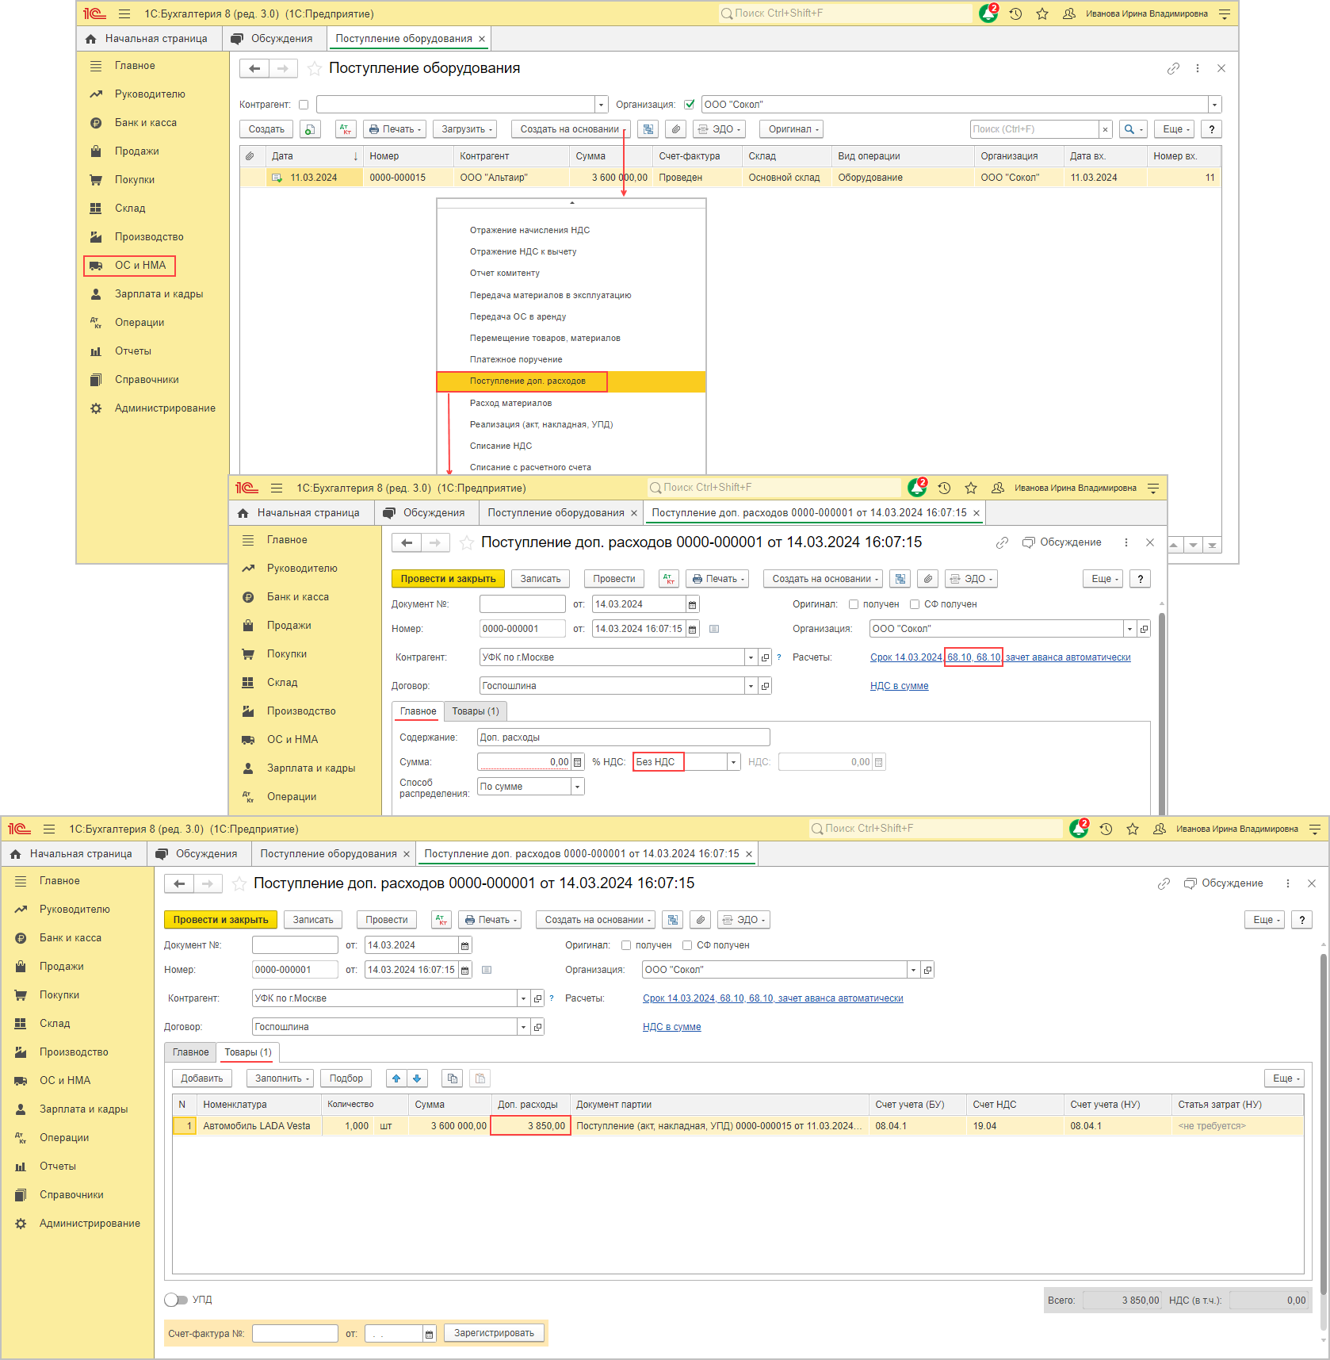Click the Зарегистрировать invoice button
Image resolution: width=1330 pixels, height=1360 pixels.
tap(494, 1333)
